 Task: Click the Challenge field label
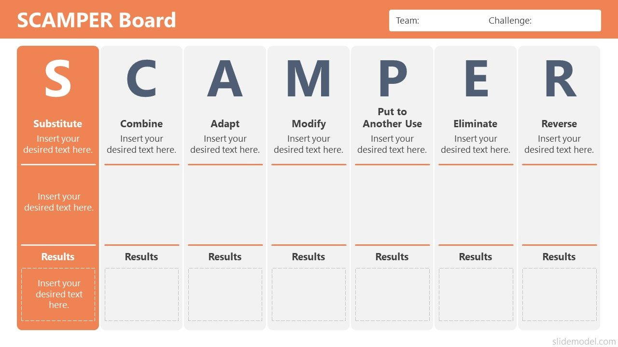click(x=510, y=21)
